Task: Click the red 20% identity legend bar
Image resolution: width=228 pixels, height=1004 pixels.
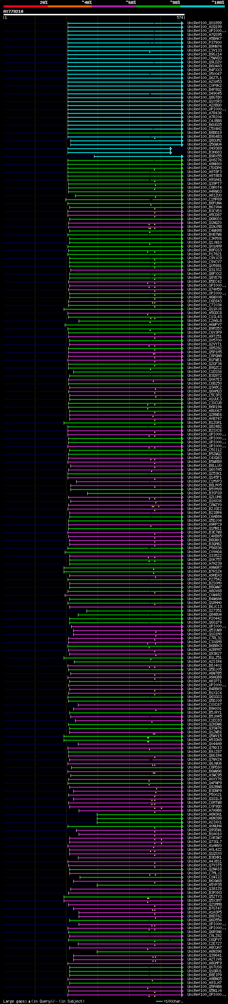Action: pyautogui.click(x=25, y=6)
